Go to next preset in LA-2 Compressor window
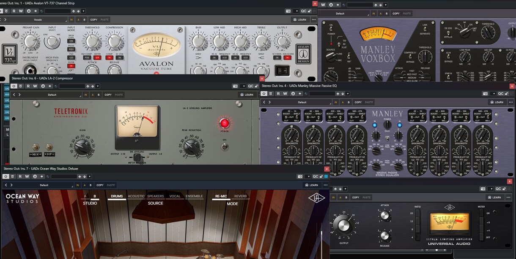This screenshot has width=516, height=259. pyautogui.click(x=19, y=95)
